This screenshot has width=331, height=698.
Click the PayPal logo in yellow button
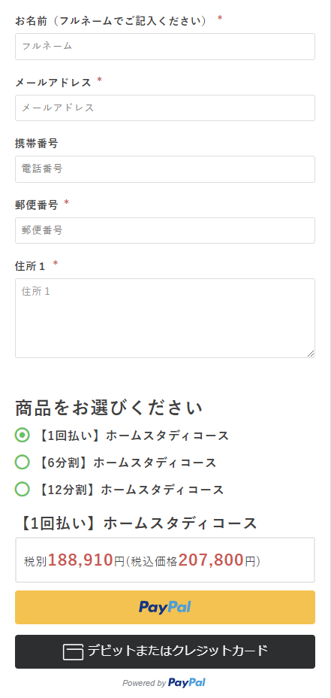click(165, 607)
